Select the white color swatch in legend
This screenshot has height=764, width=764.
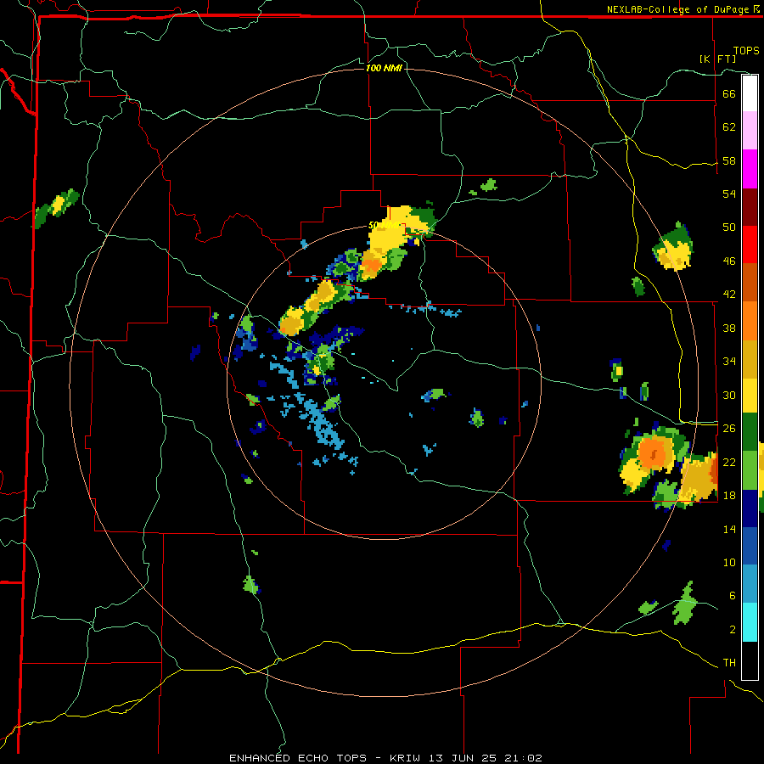(750, 93)
